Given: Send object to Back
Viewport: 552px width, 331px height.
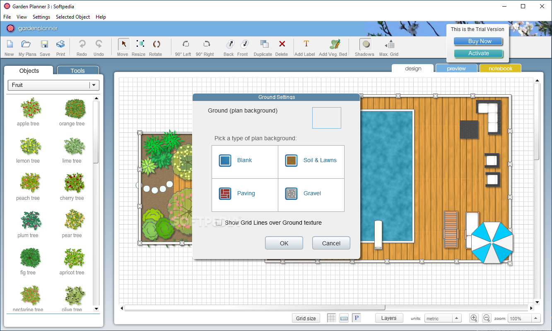Looking at the screenshot, I should click(230, 44).
